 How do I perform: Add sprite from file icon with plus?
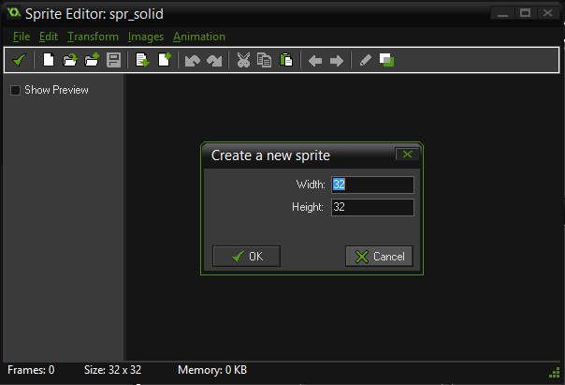tap(92, 60)
